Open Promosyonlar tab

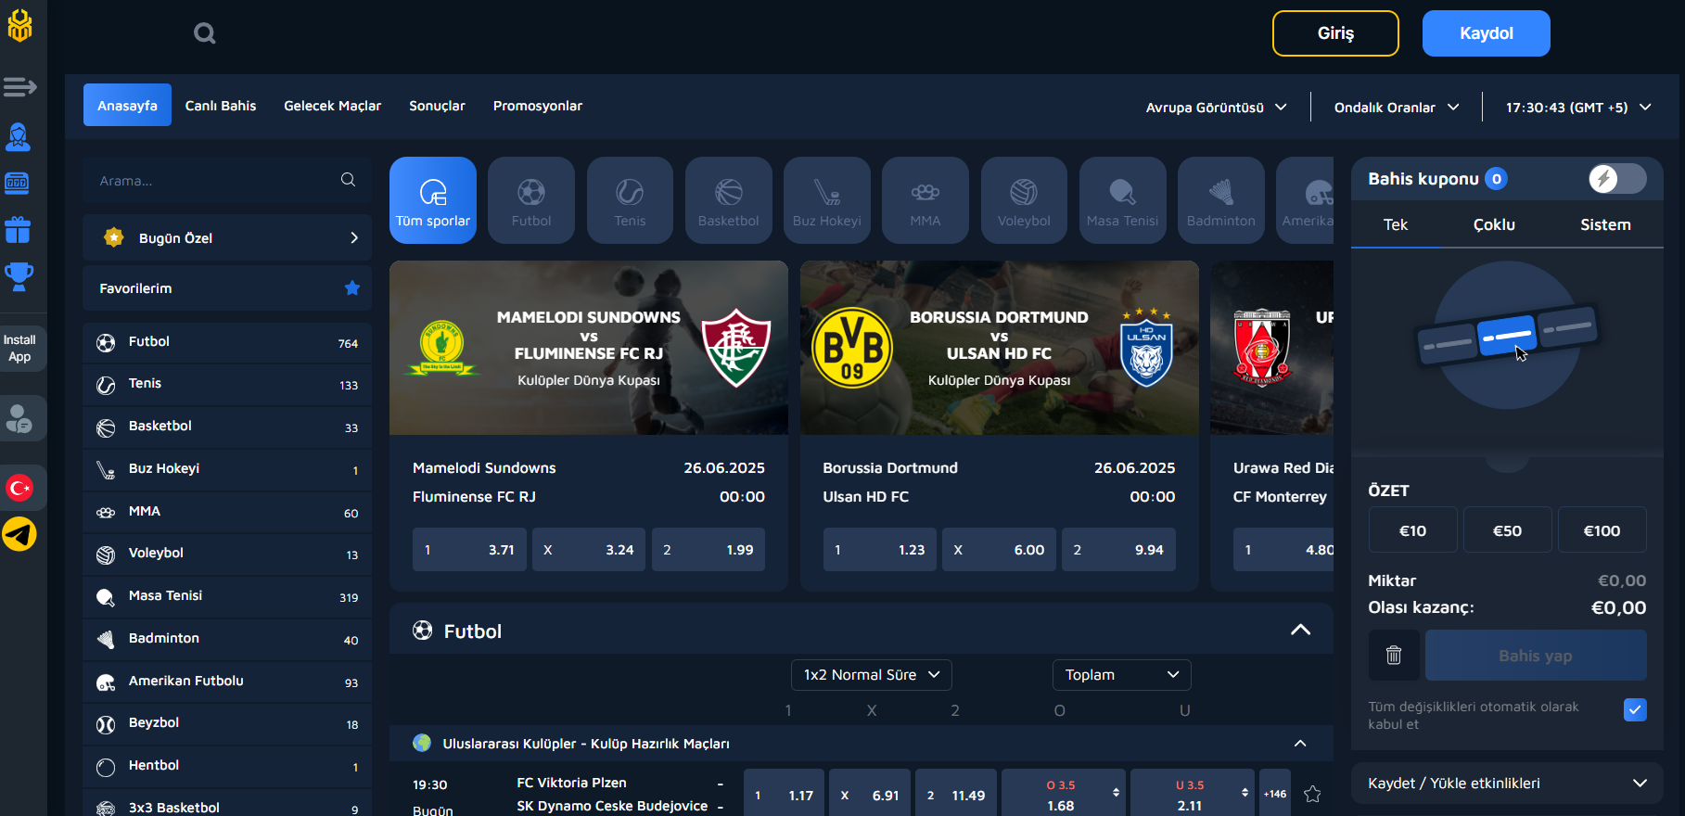pos(538,106)
